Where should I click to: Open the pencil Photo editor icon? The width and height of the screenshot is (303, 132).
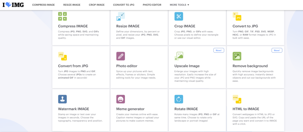coord(120,56)
